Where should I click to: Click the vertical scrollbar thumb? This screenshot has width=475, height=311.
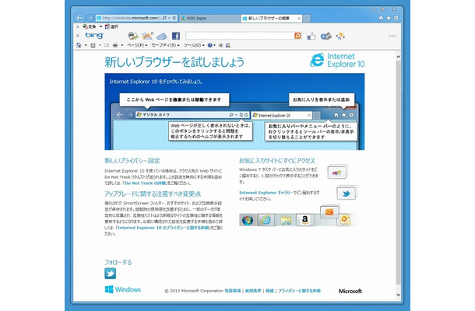coord(399,173)
